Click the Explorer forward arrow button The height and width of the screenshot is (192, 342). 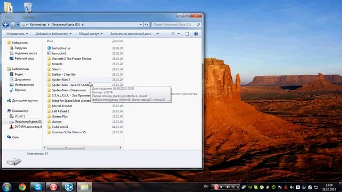tap(13, 25)
